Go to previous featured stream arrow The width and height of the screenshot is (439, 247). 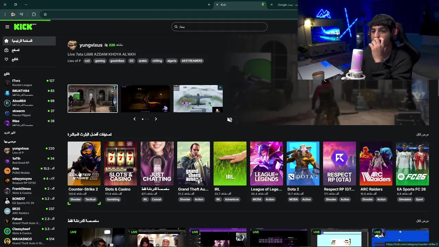point(134,119)
